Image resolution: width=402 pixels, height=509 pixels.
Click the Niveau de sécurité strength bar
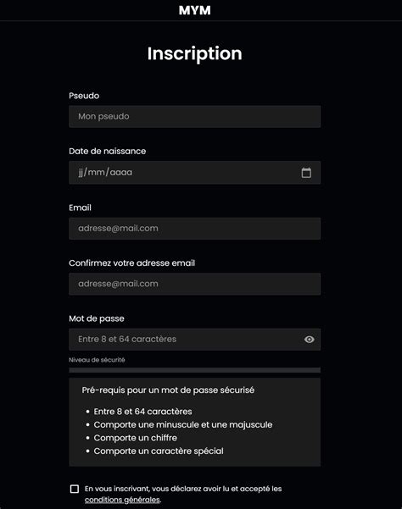coord(195,370)
